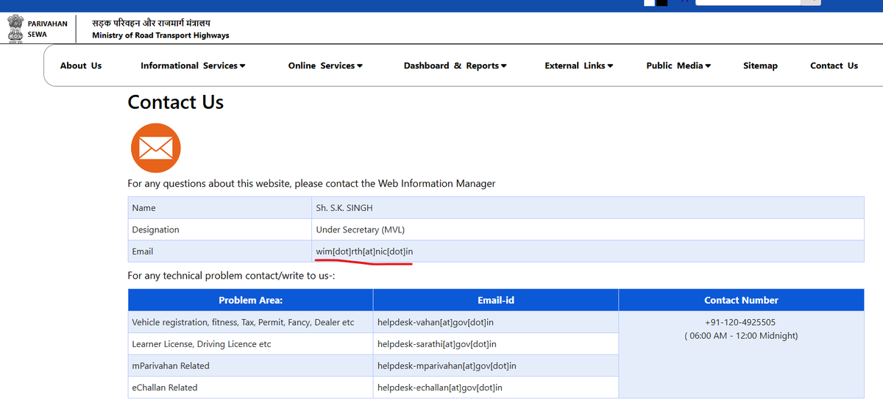Select the Vehicle registration, fitness, Tax row
The image size is (883, 414).
point(250,322)
